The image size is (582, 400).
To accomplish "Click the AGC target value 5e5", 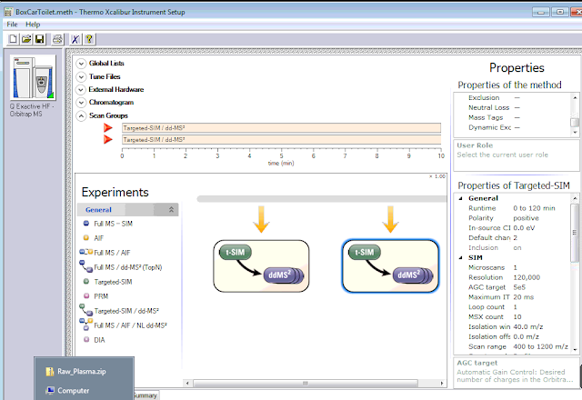I will pyautogui.click(x=519, y=287).
